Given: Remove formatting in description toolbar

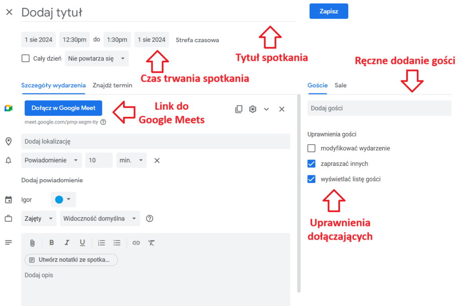Looking at the screenshot, I should coord(151,243).
